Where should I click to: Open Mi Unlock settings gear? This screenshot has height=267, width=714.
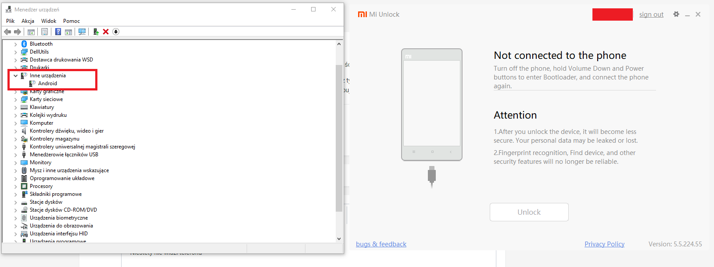676,14
